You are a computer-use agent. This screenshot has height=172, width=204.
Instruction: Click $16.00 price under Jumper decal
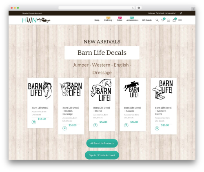(x=134, y=122)
